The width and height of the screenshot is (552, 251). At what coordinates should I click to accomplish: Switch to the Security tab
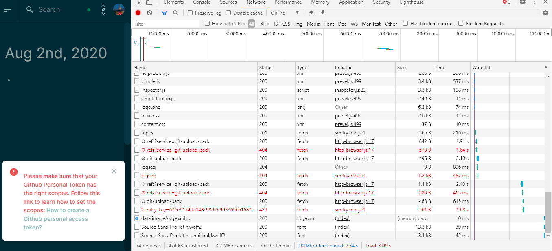pyautogui.click(x=381, y=2)
